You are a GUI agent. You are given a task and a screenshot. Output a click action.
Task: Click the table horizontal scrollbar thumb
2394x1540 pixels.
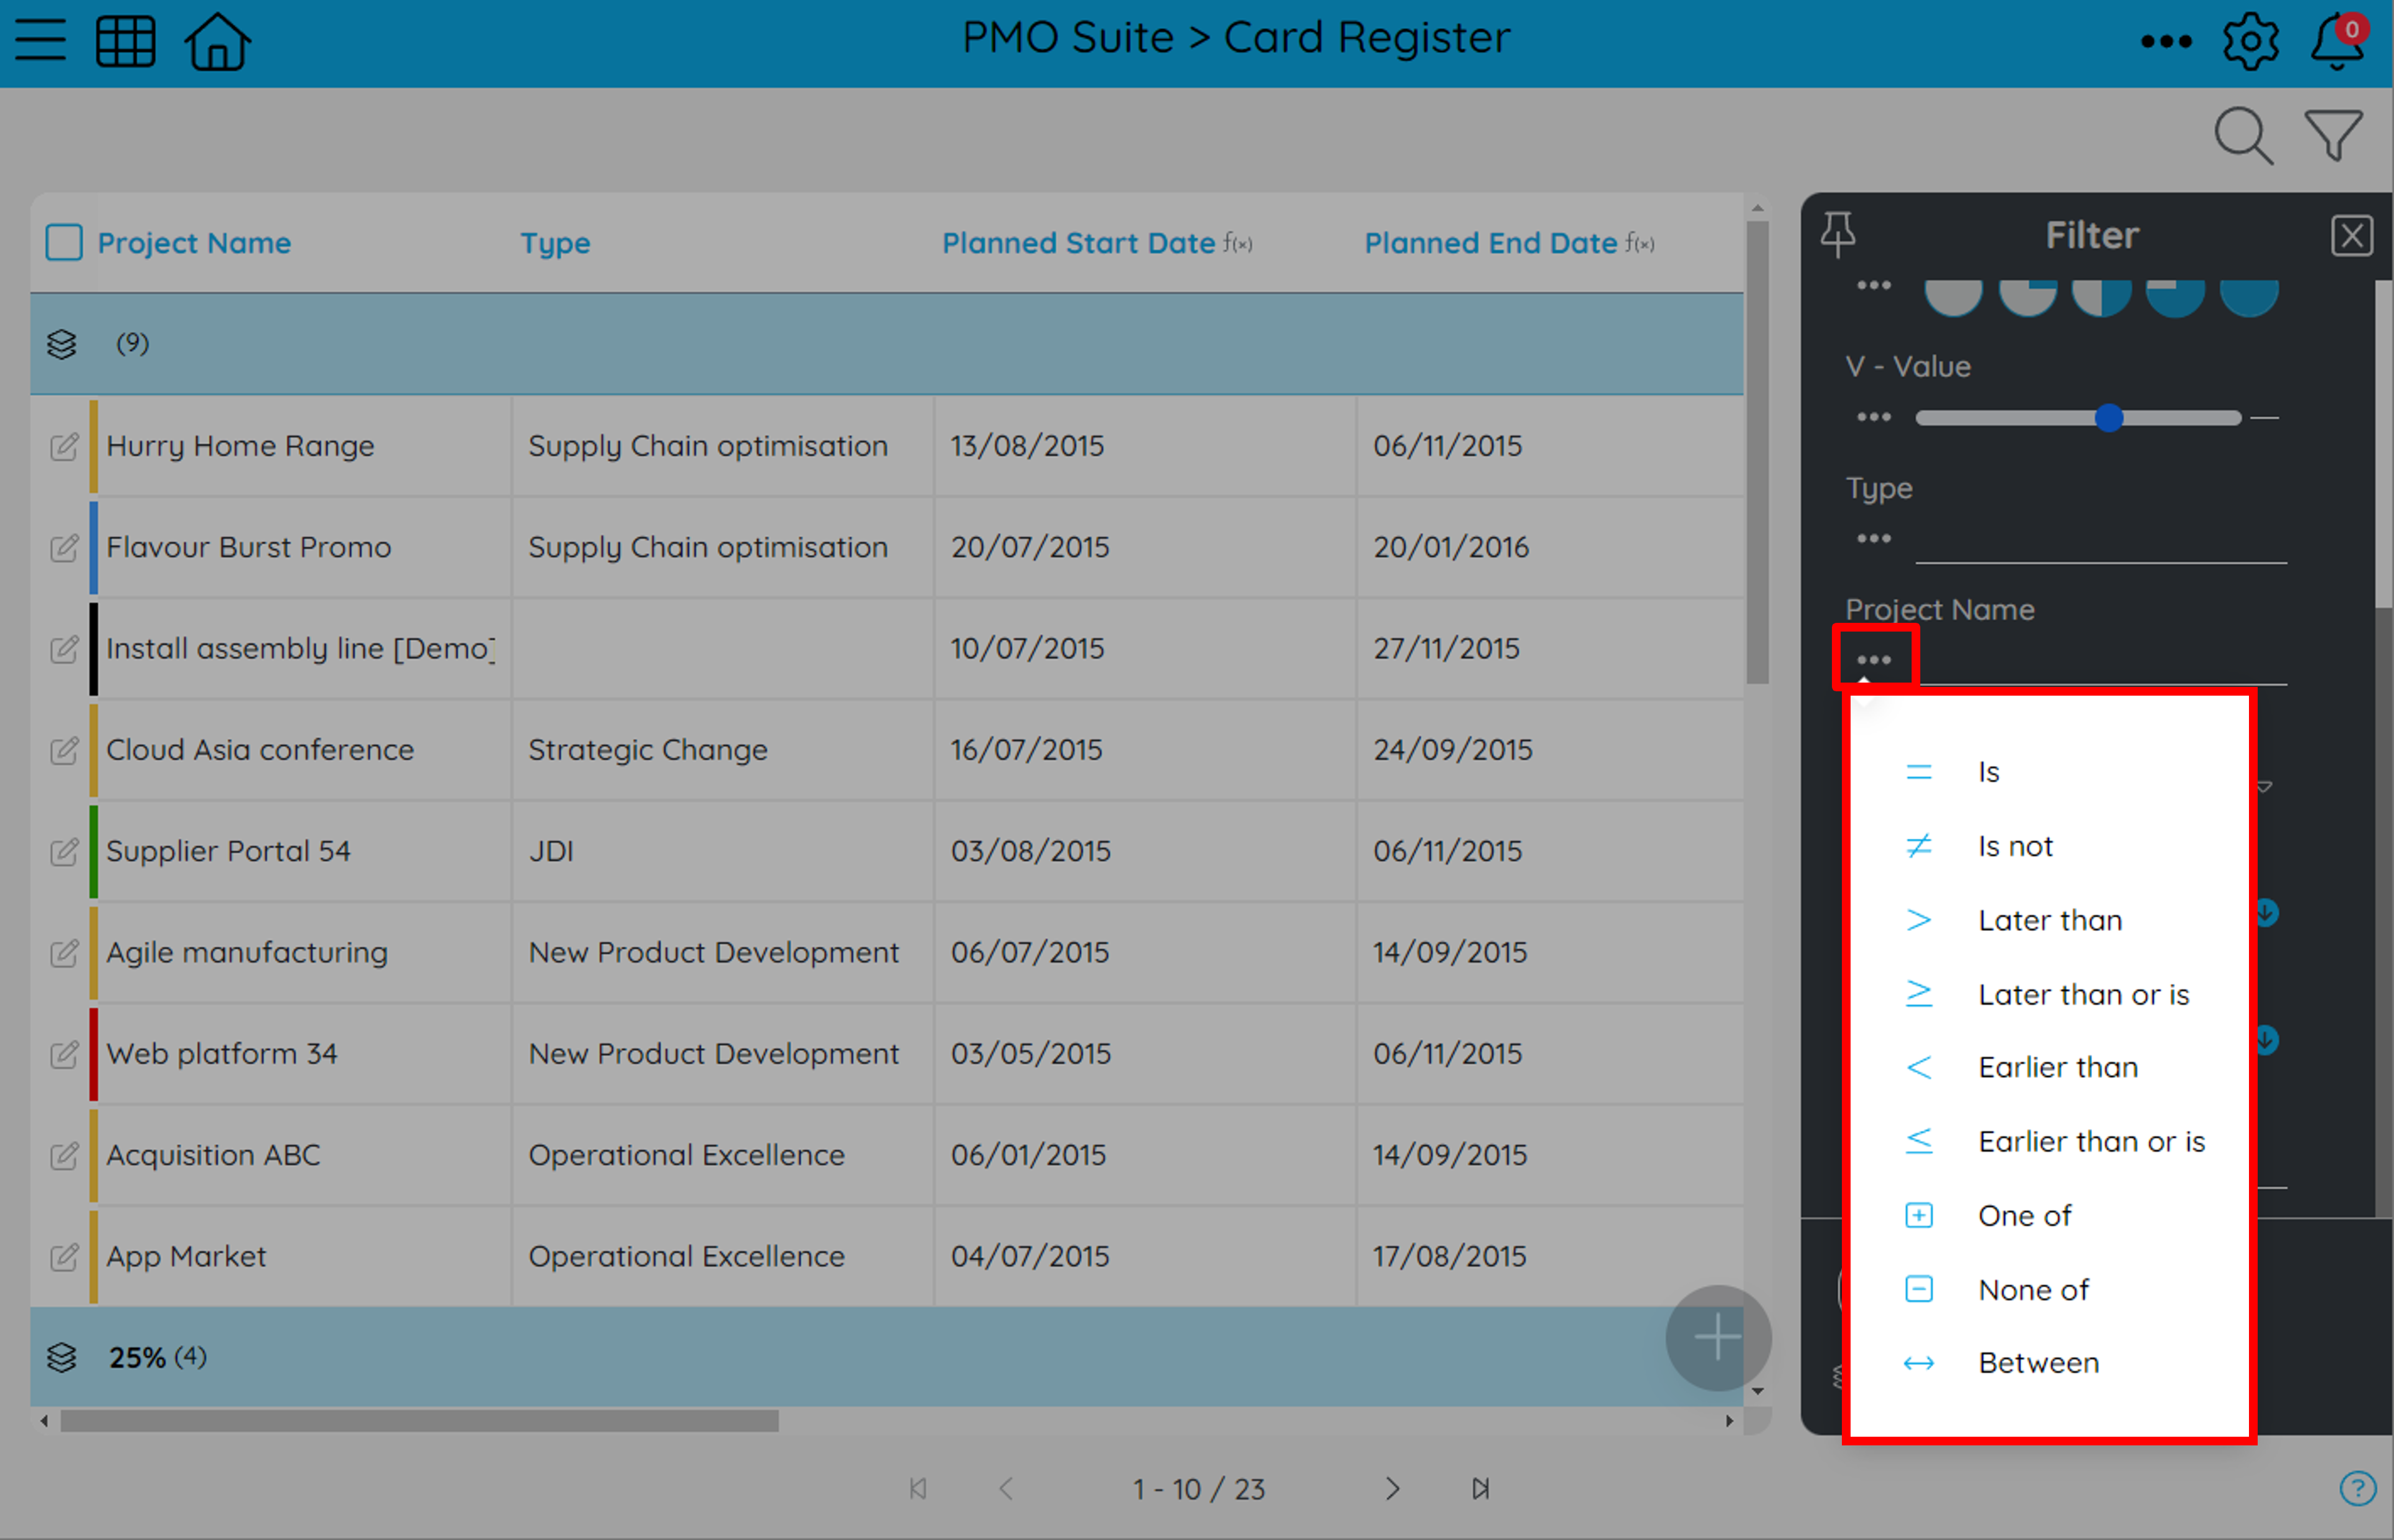pyautogui.click(x=419, y=1420)
